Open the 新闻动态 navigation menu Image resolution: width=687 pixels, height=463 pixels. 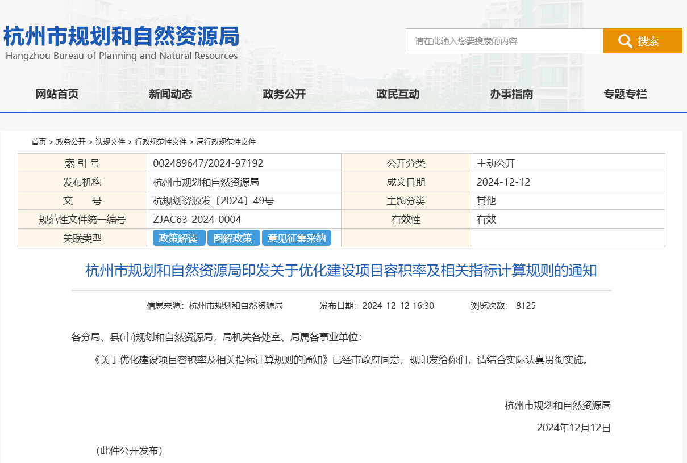tap(170, 94)
